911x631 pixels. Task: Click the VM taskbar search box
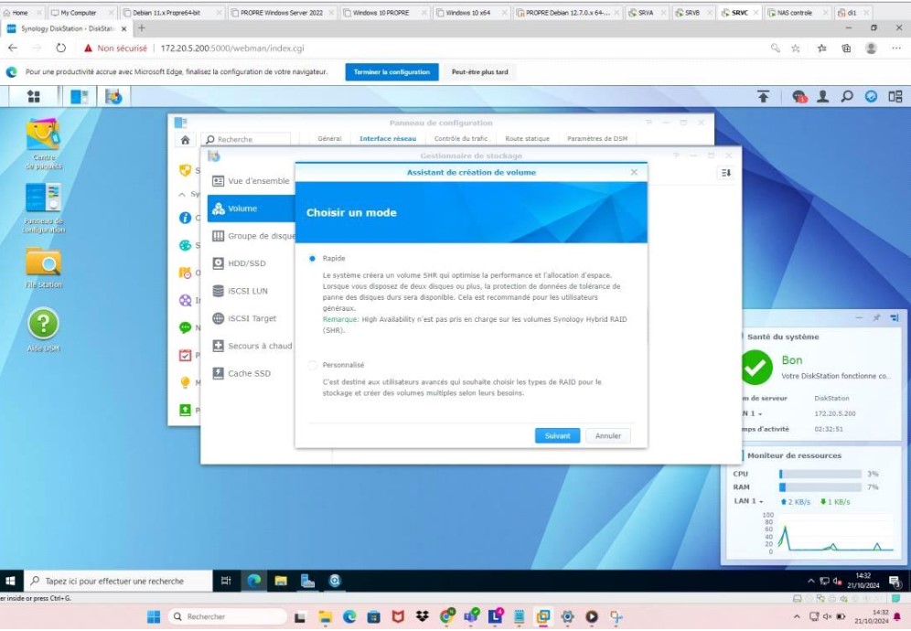tap(119, 581)
